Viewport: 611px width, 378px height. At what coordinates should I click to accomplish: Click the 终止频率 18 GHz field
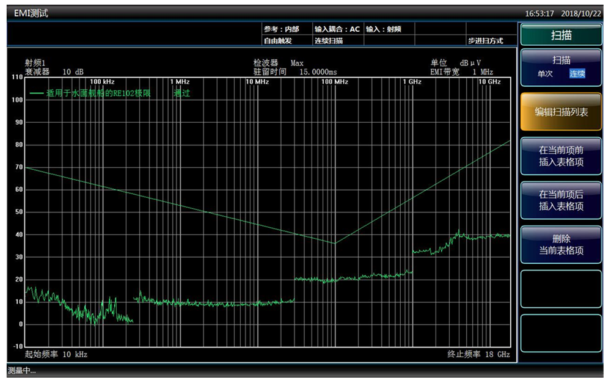(x=478, y=354)
